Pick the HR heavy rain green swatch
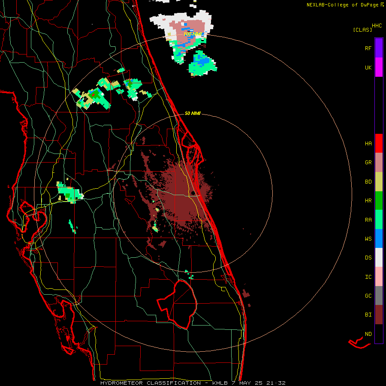 379,200
